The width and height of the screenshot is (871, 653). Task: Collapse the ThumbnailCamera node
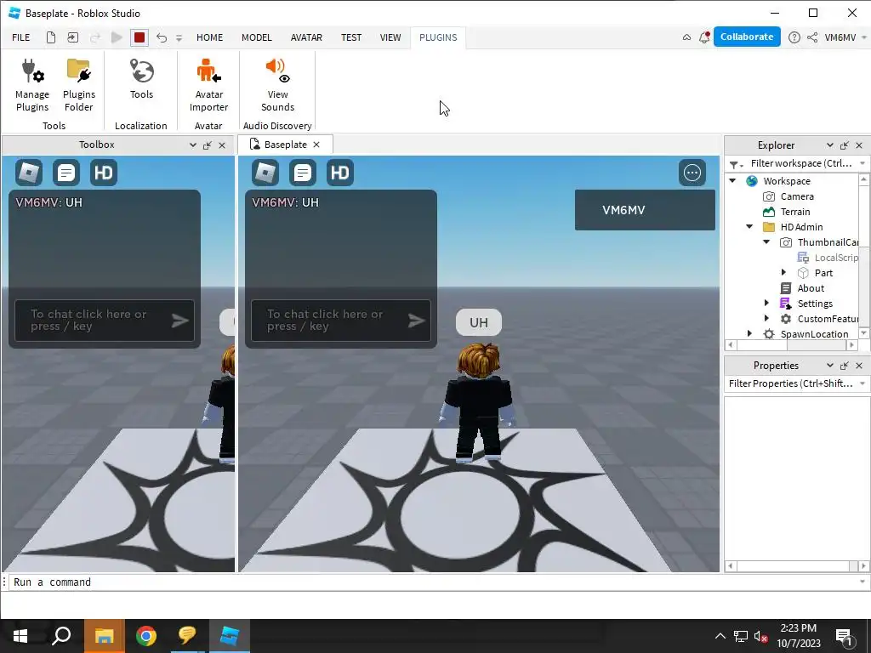tap(766, 241)
